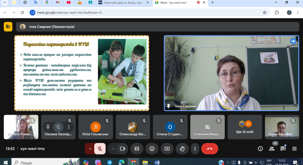Screen dimensions: 303x165
Task: Open the emoji reactions picker
Action: click(x=152, y=149)
